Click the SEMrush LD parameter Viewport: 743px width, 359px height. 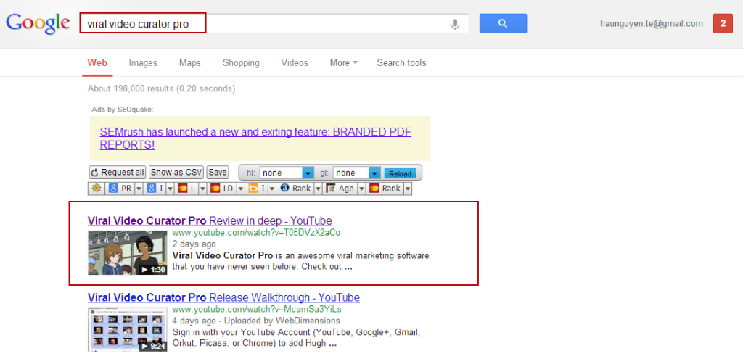pos(222,189)
